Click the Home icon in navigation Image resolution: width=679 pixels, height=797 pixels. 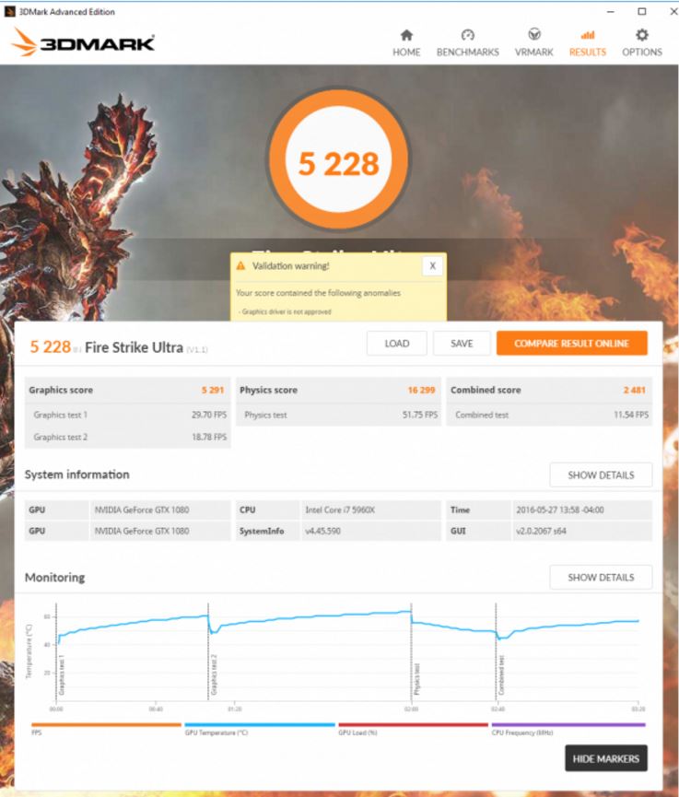point(406,35)
